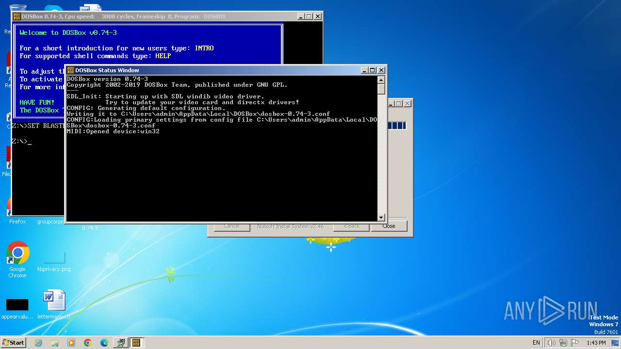Click the Cancel button in installer
The image size is (621, 349).
(x=231, y=226)
